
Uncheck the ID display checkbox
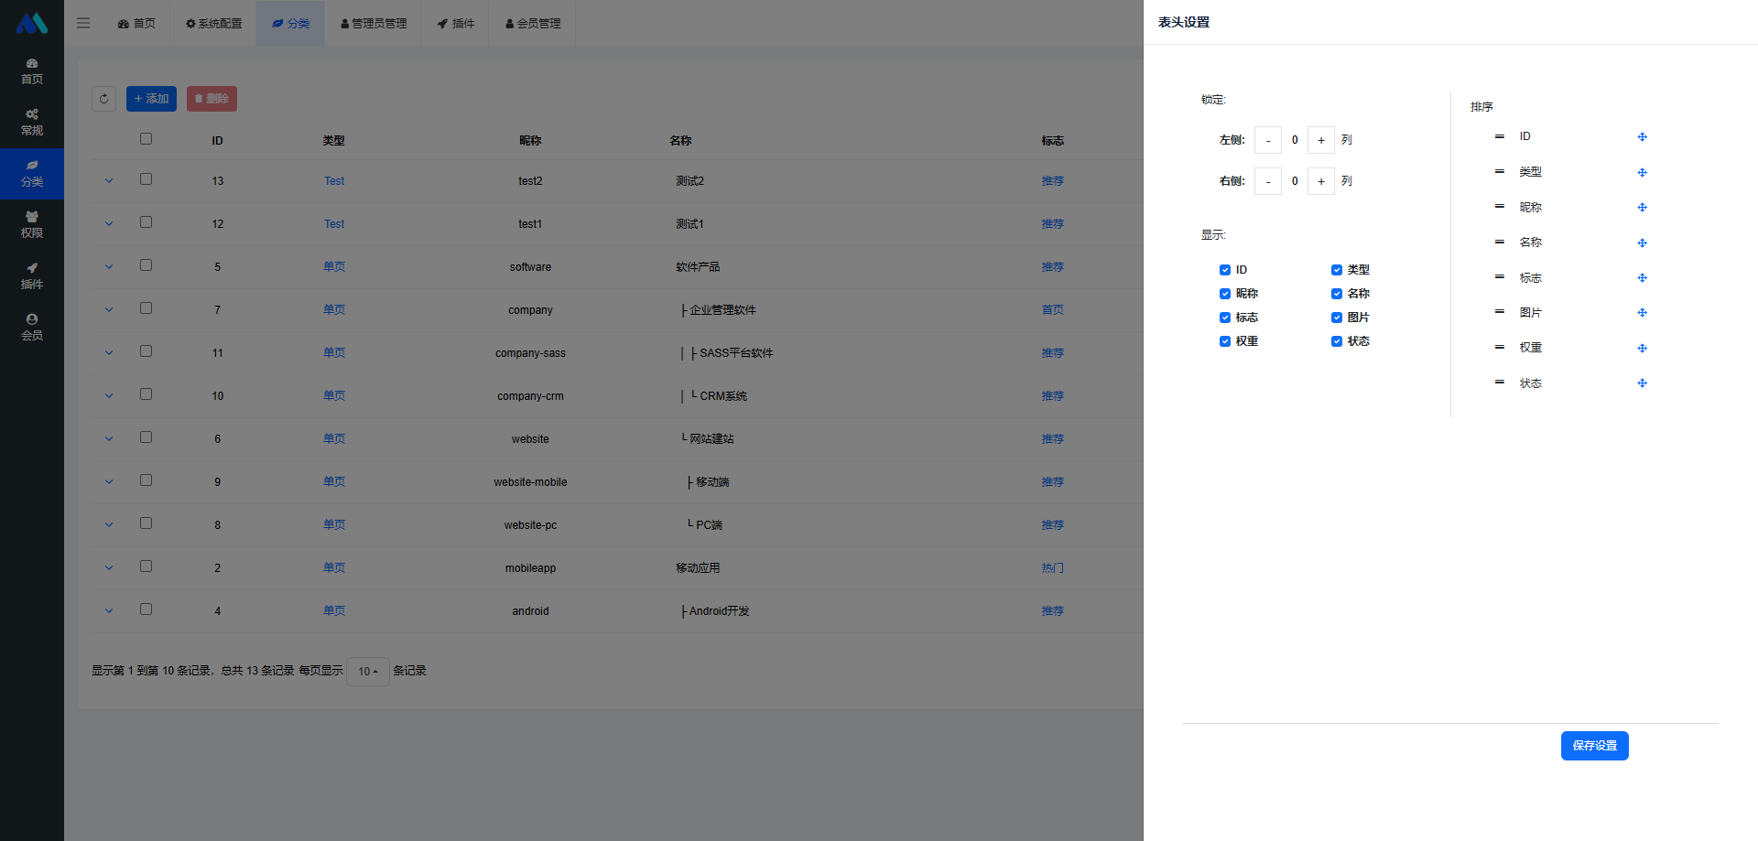pos(1224,270)
